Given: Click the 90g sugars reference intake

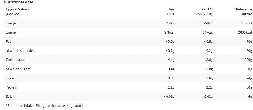Looking at the screenshot, I should pos(248,69).
